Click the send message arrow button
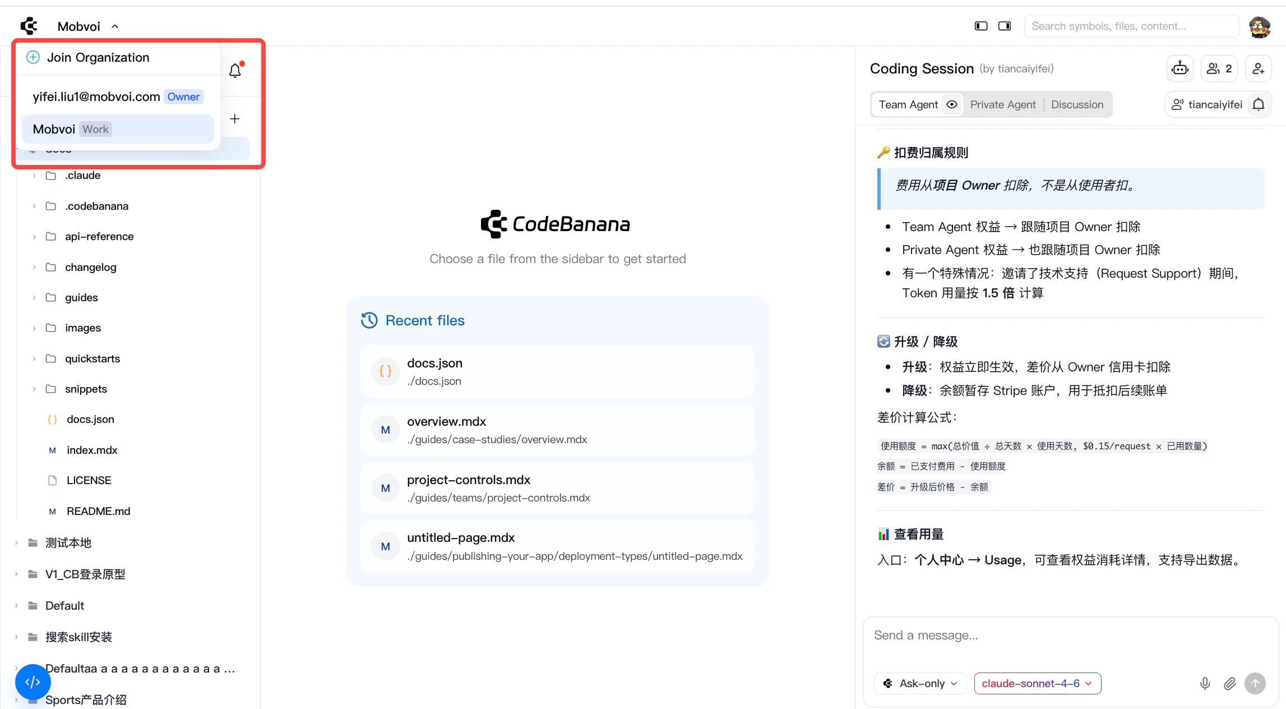 (1255, 683)
